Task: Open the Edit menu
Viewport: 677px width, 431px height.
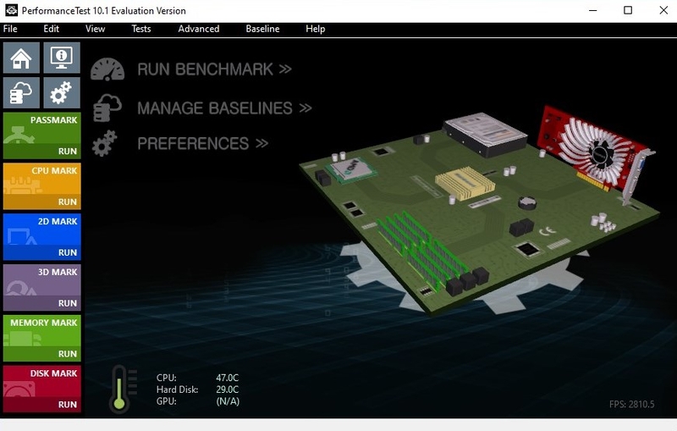Action: [x=51, y=29]
